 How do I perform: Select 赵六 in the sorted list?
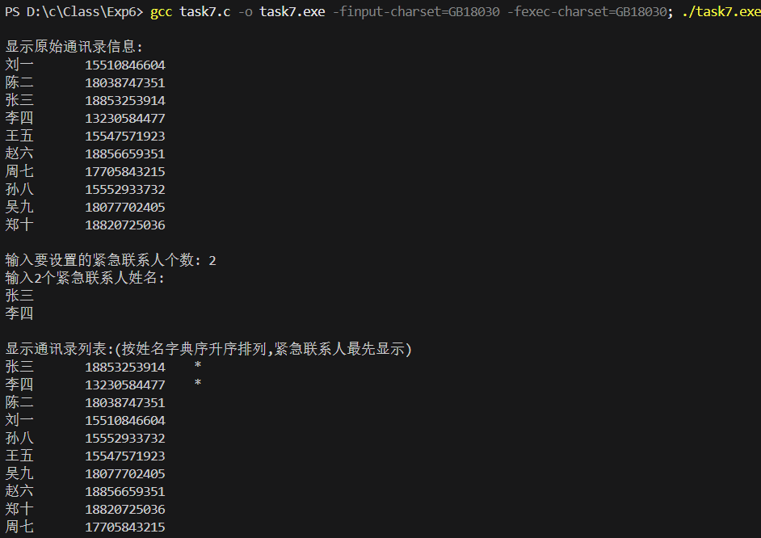point(19,491)
